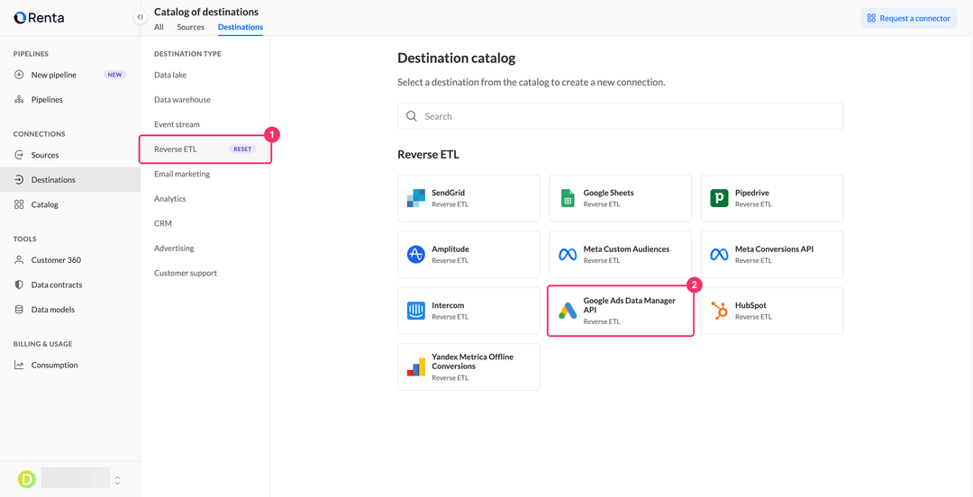Viewport: 973px width, 497px height.
Task: Click the Data contracts shield icon
Action: (x=19, y=285)
